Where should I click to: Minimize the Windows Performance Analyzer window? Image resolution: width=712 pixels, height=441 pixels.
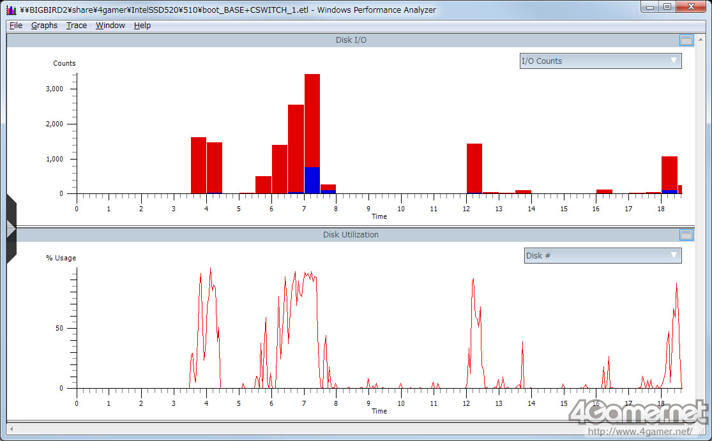(x=652, y=6)
